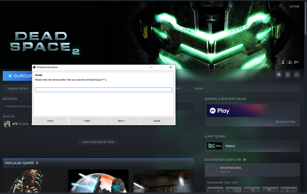Click the serial number input field
The height and width of the screenshot is (194, 307).
(x=104, y=90)
